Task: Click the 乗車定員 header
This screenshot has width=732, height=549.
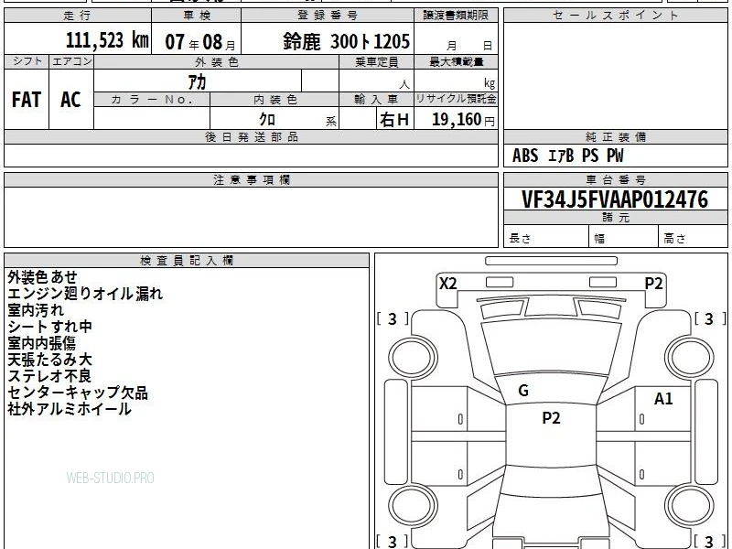Action: pos(376,61)
